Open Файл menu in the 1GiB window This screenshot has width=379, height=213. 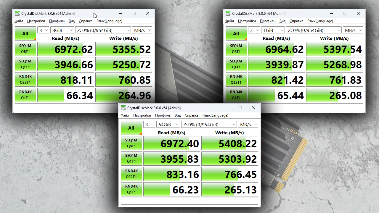point(229,21)
